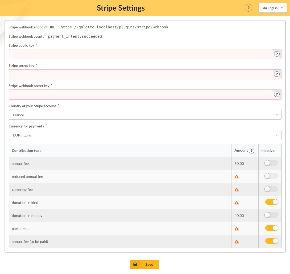Open the Country of your Stripe account dropdown
290x274 pixels.
click(x=145, y=115)
